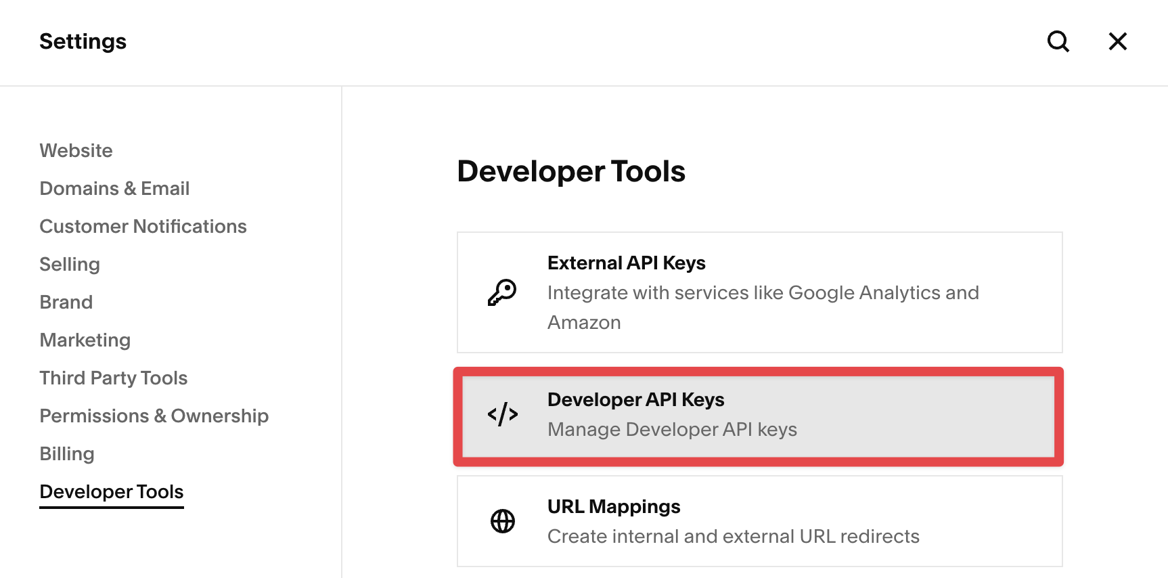Click the 'Create internal and external URL redirects' text
This screenshot has height=578, width=1168.
733,536
